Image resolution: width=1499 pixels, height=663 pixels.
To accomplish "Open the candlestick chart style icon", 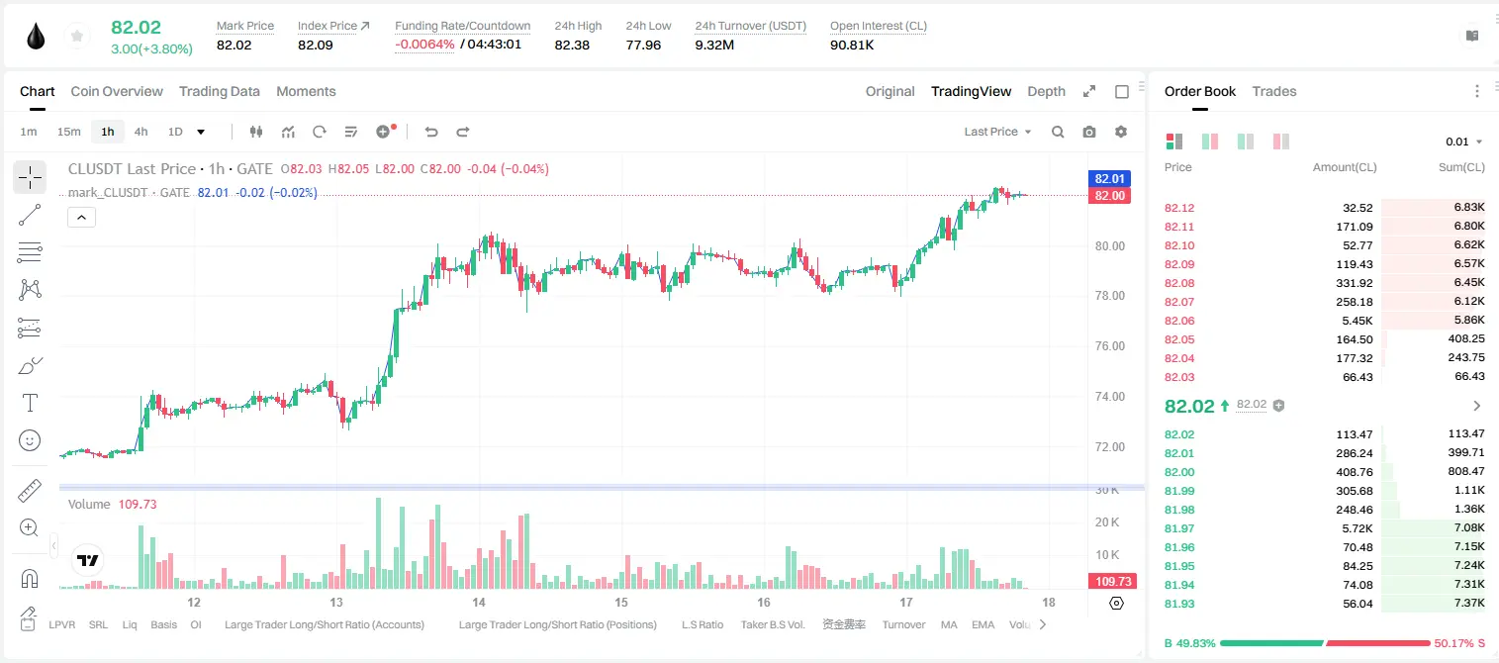I will [x=256, y=132].
